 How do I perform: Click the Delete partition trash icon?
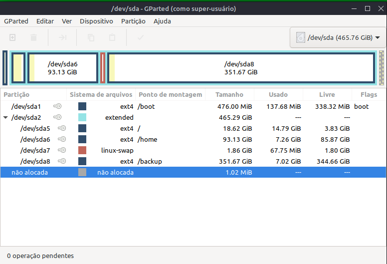coord(33,37)
